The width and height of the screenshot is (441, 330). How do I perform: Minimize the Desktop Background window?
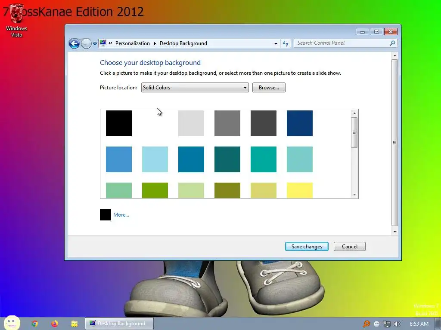coord(362,32)
